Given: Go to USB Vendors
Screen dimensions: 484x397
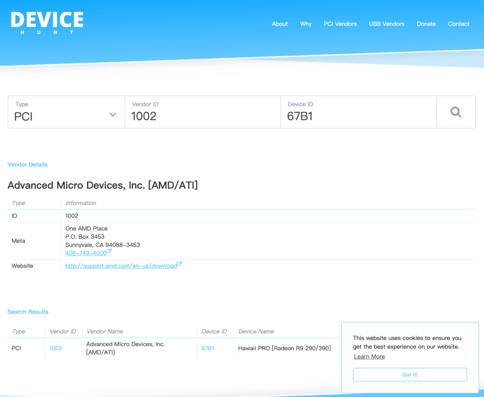Looking at the screenshot, I should (386, 24).
